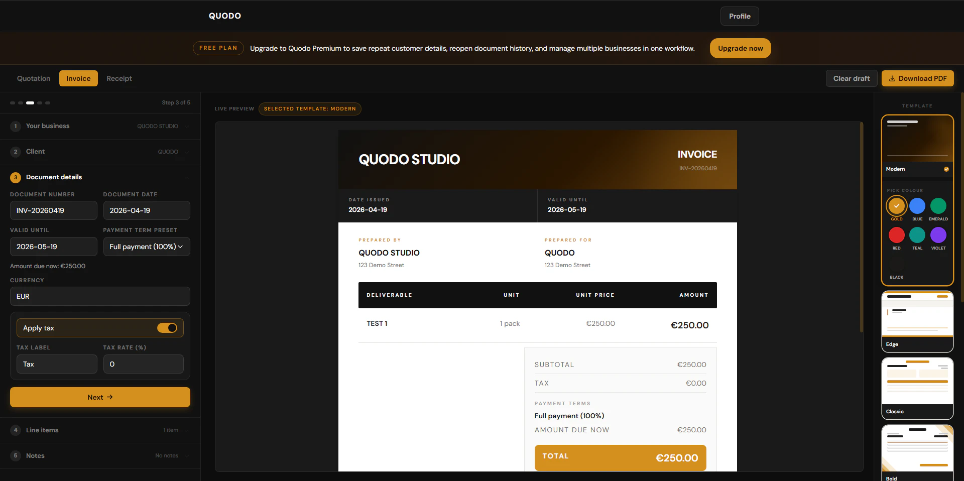Click Next to continue to line items

coord(100,397)
